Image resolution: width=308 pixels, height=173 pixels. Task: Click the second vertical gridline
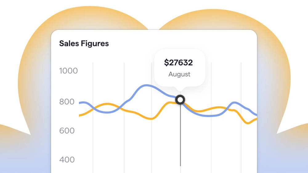pos(124,118)
